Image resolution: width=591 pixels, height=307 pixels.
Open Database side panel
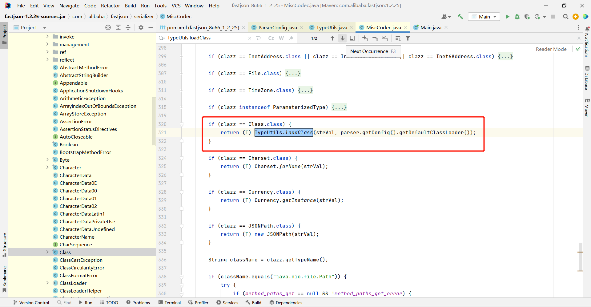pos(587,78)
